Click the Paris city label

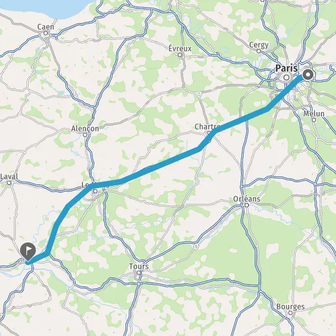coord(287,68)
